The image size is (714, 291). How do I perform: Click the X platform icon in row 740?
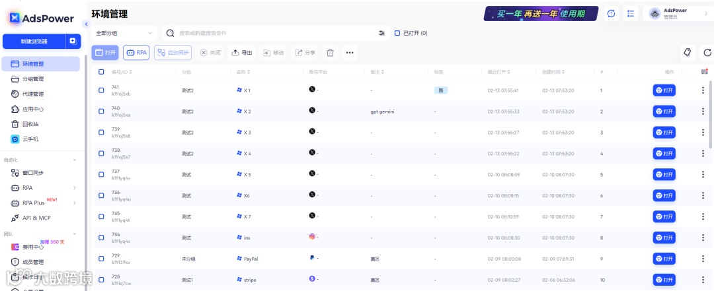[312, 110]
